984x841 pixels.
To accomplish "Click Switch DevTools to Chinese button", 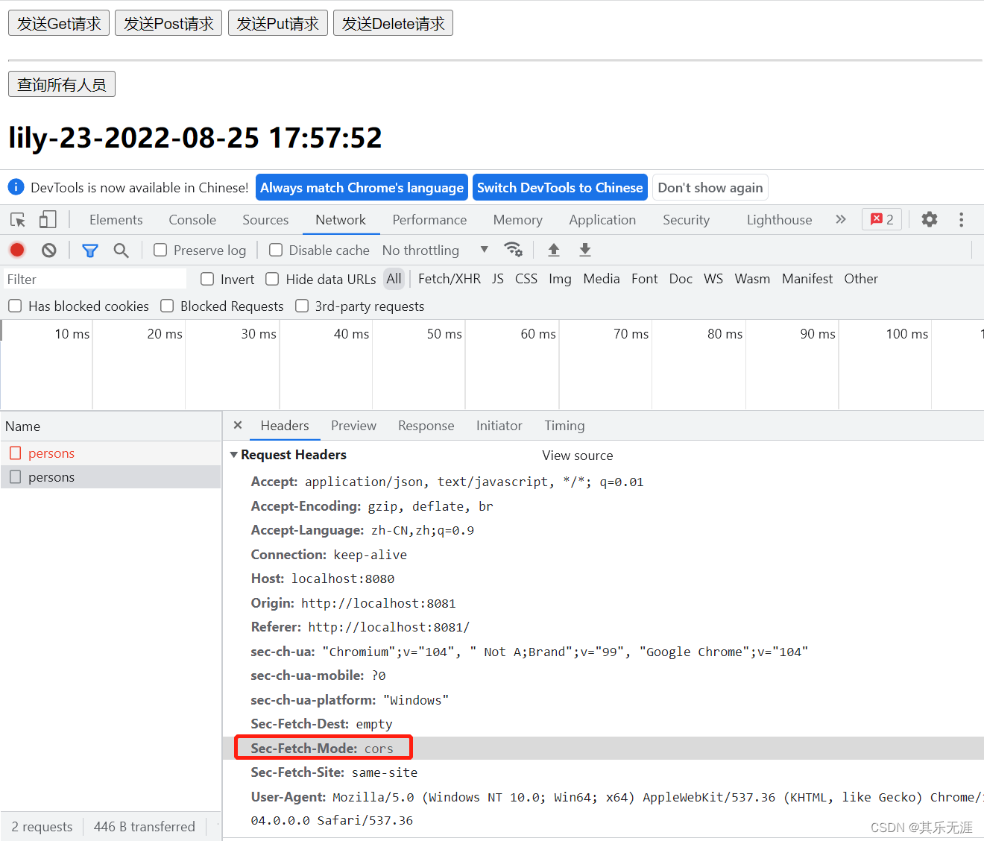I will click(x=560, y=187).
